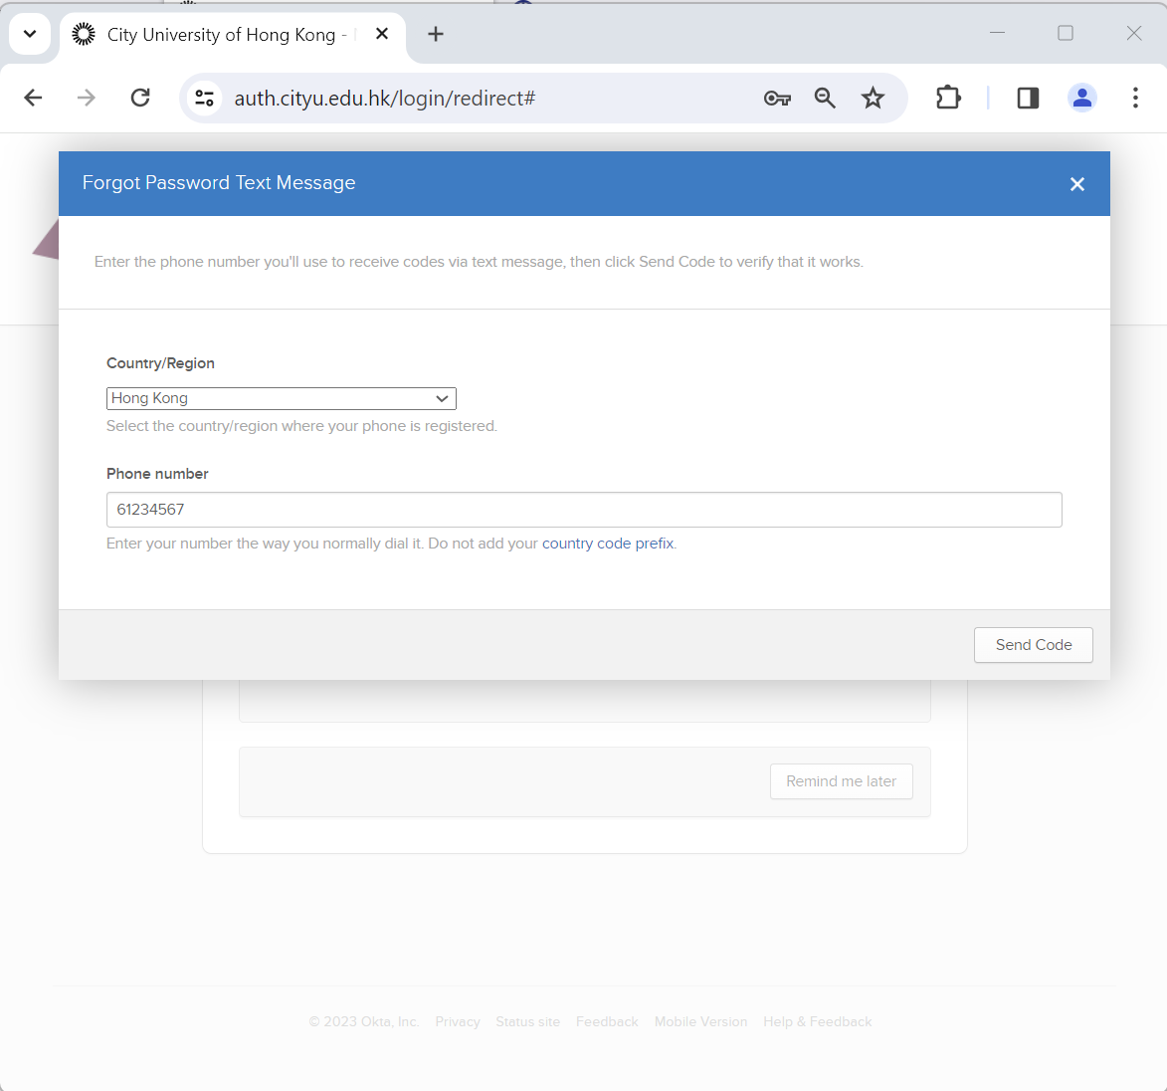1167x1091 pixels.
Task: View site information icon in address bar
Action: click(205, 98)
